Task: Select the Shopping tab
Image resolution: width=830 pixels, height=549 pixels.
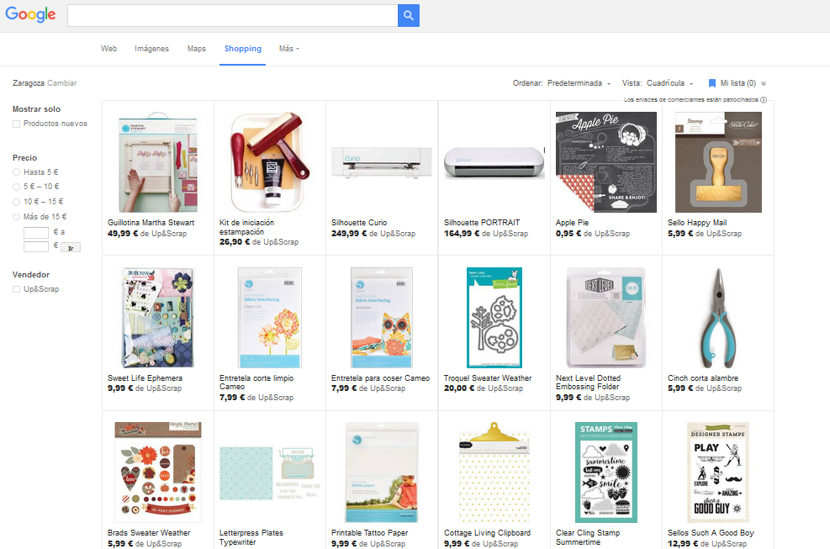Action: click(x=243, y=48)
